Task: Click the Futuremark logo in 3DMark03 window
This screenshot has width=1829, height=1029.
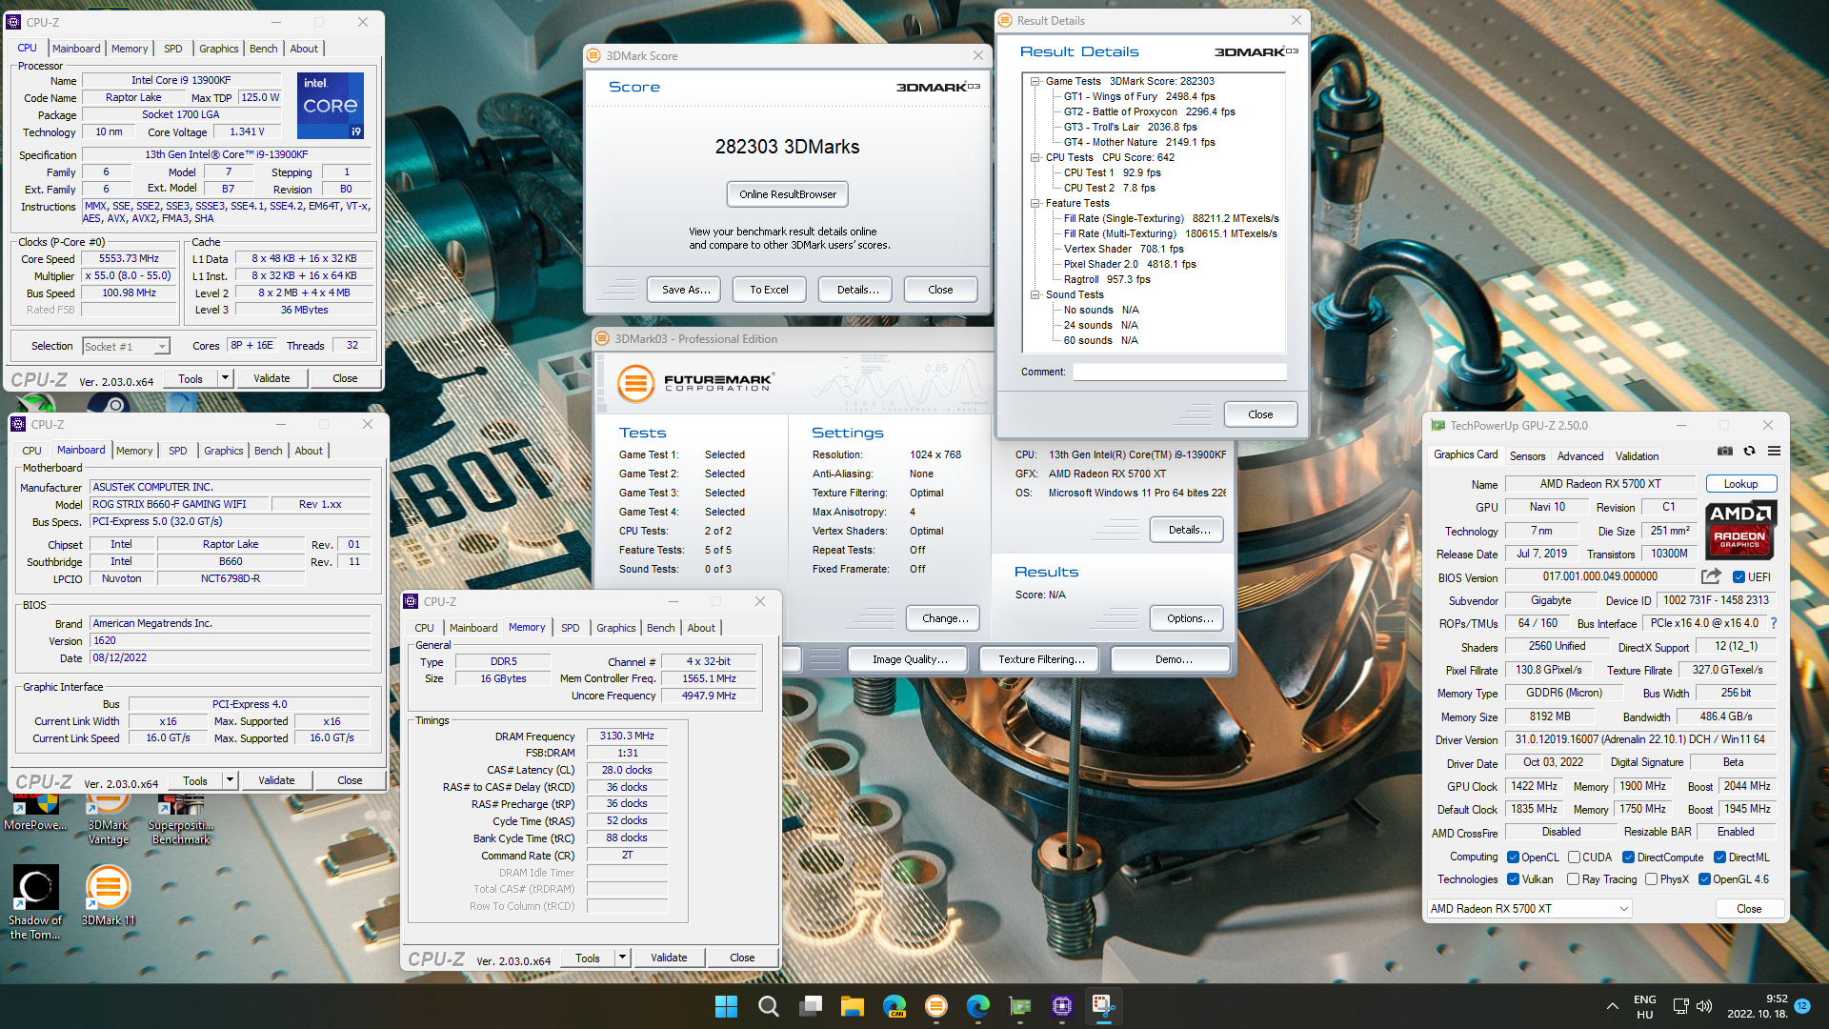Action: [x=694, y=383]
